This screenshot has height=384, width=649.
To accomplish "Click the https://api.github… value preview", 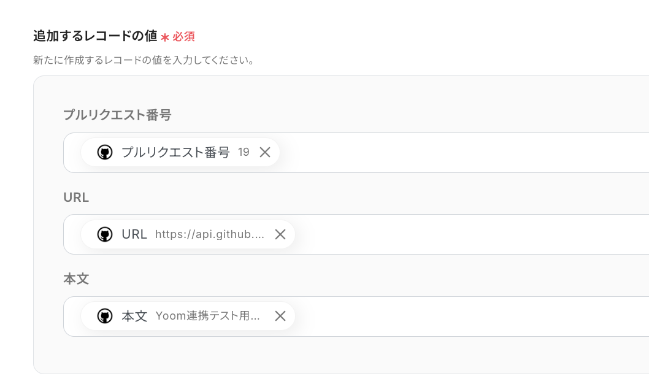I will pyautogui.click(x=210, y=234).
